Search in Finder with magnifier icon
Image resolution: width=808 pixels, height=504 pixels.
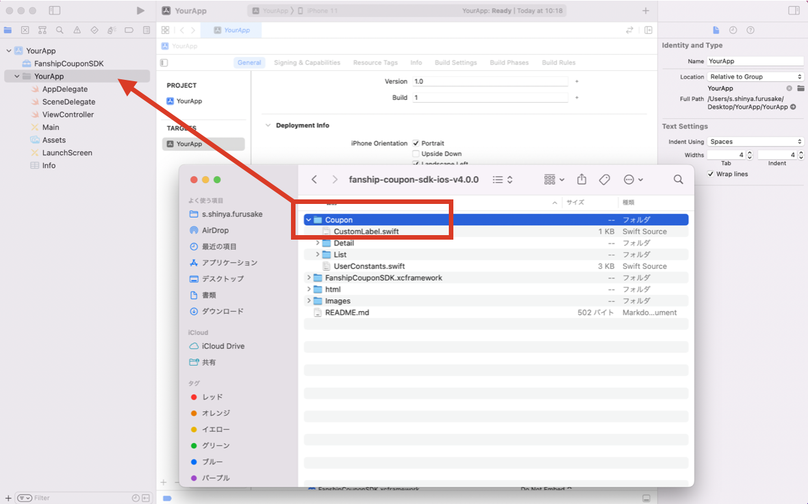[678, 179]
